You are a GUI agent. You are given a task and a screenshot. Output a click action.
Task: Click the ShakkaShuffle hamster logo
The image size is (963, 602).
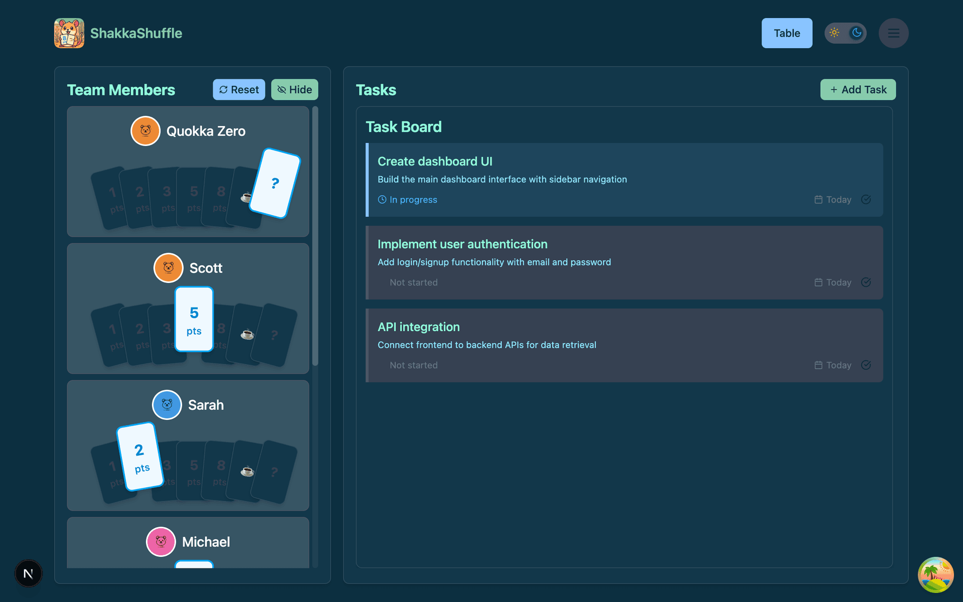coord(69,33)
